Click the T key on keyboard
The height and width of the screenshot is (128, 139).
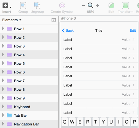pyautogui.click(x=95, y=122)
